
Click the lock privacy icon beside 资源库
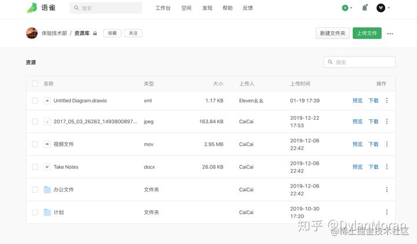click(95, 33)
